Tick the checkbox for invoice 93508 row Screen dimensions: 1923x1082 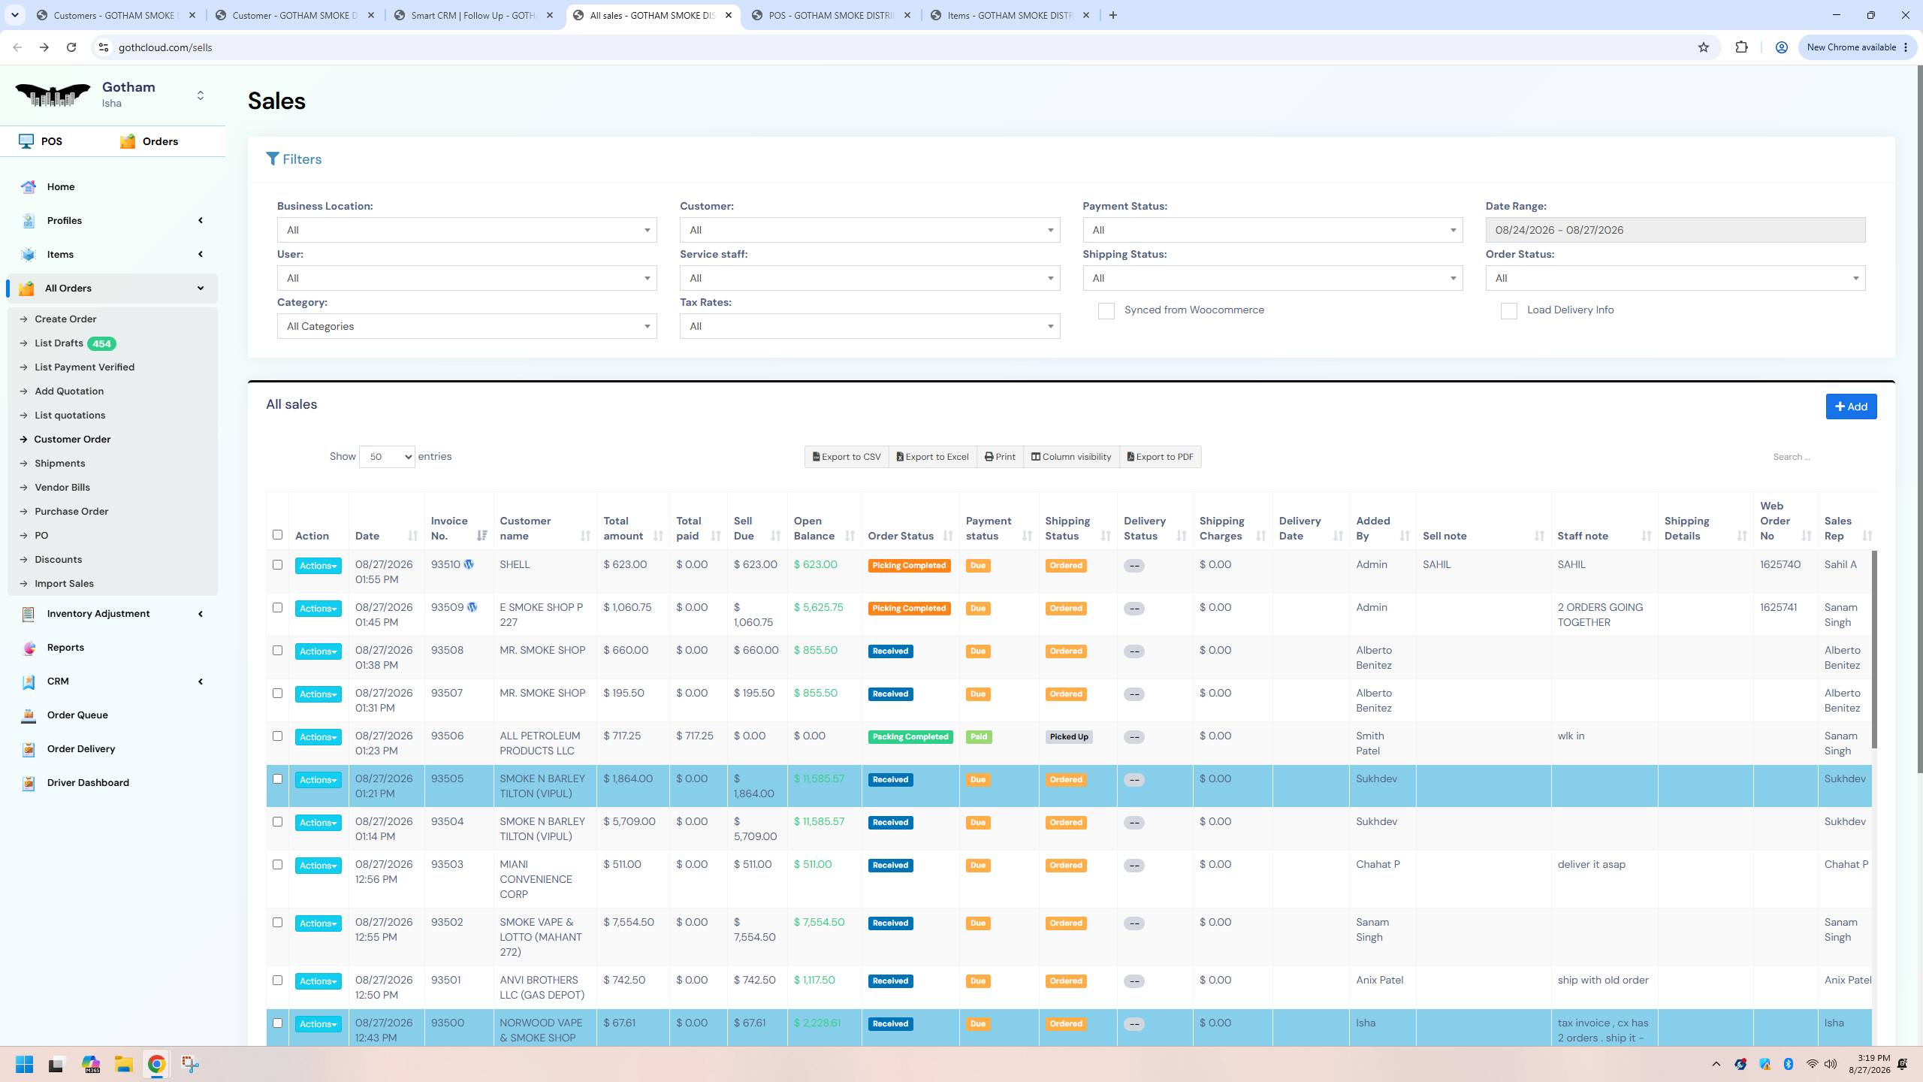[x=277, y=651]
